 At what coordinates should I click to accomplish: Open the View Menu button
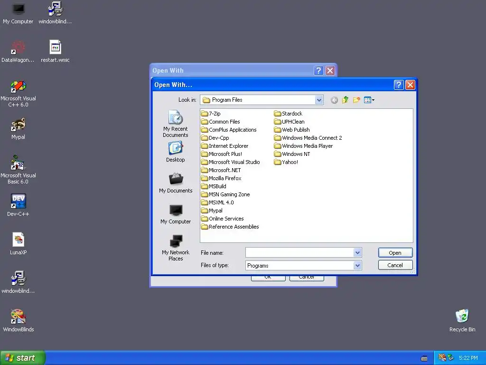[369, 100]
